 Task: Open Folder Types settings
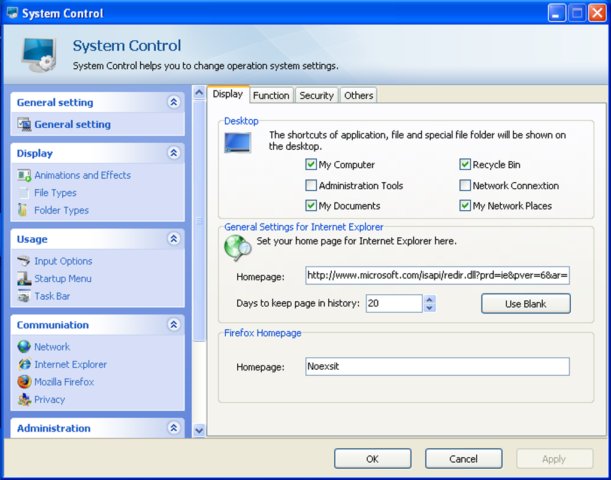(x=62, y=210)
